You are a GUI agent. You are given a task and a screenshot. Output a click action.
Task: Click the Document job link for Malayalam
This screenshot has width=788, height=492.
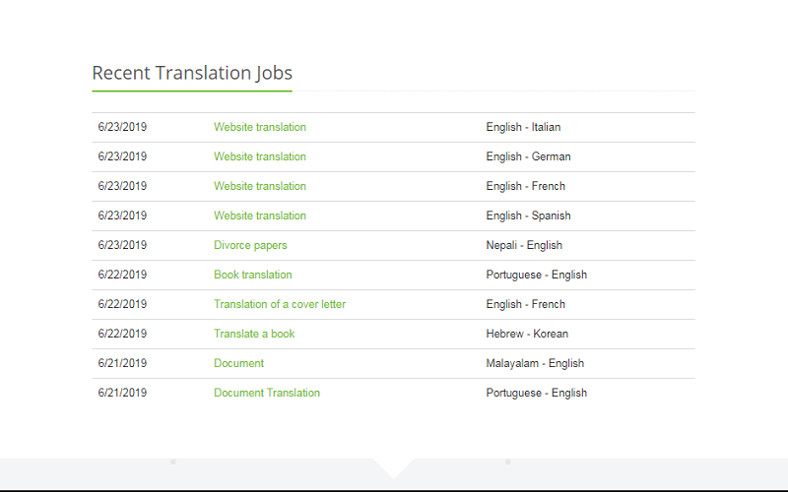pos(238,363)
